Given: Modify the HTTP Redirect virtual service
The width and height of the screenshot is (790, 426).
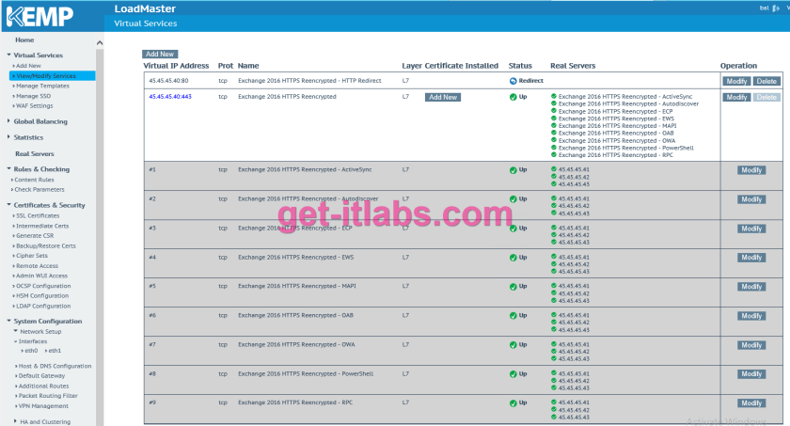Looking at the screenshot, I should click(x=736, y=81).
